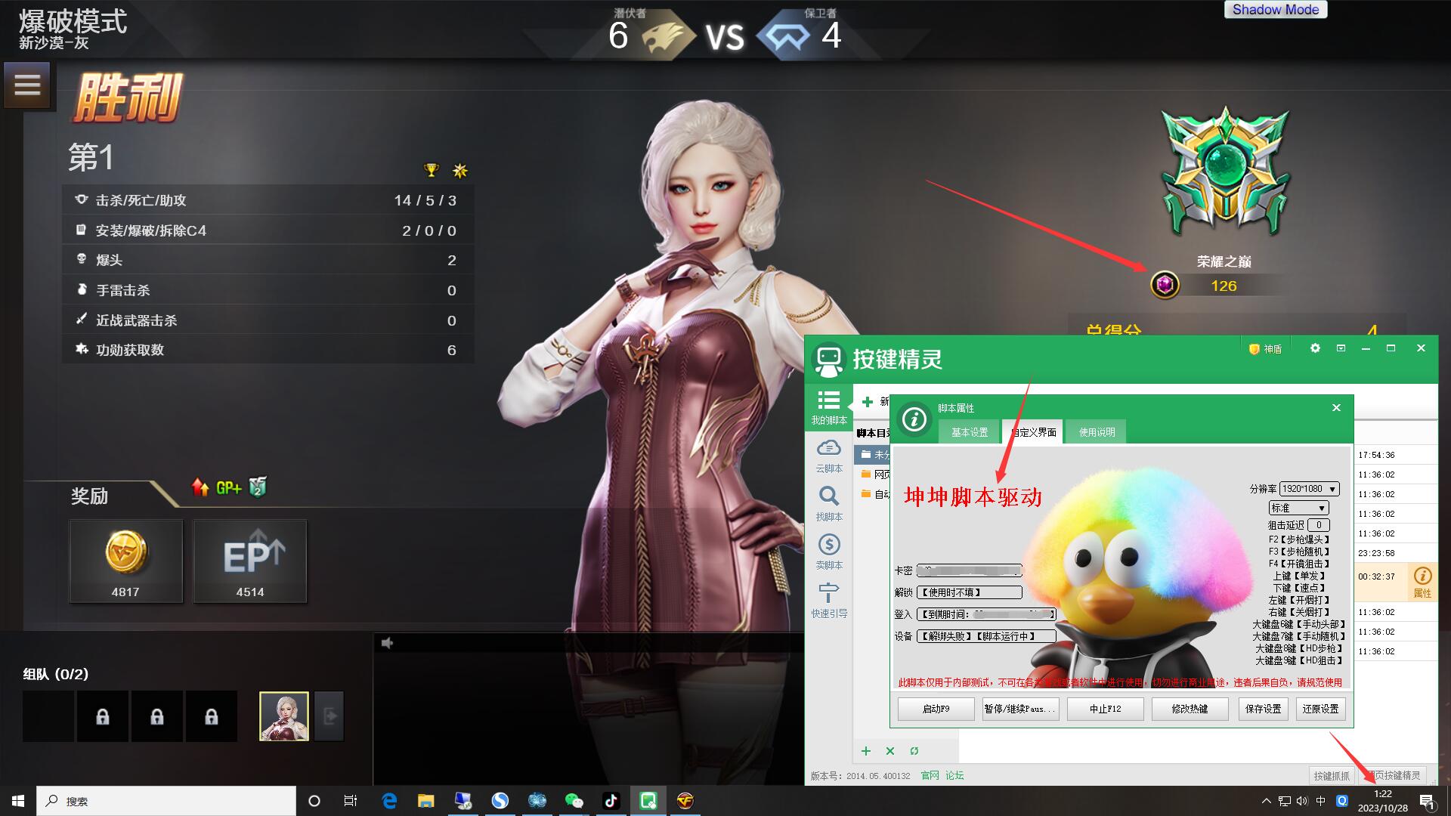Click the Shadow Mode label
The height and width of the screenshot is (816, 1451).
(x=1276, y=9)
